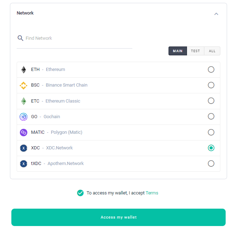The image size is (237, 231).
Task: Select the MAIN networks tab
Action: tap(178, 51)
